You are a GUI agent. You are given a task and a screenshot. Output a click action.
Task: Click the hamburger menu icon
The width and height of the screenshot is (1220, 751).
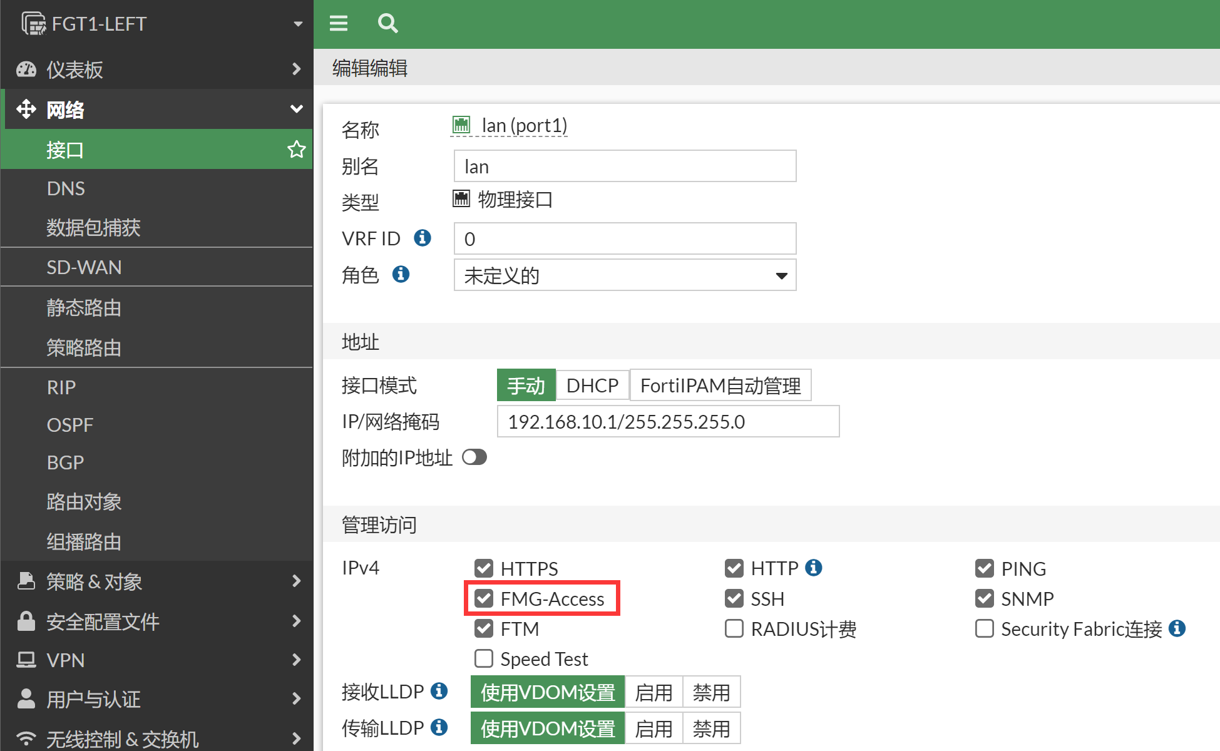click(x=339, y=24)
